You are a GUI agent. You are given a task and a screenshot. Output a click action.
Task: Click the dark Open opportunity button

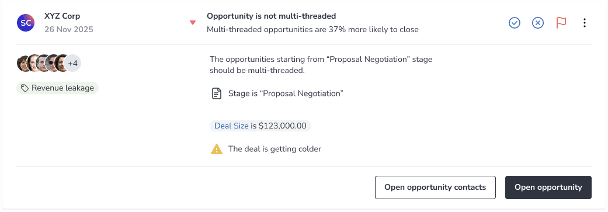tap(548, 187)
